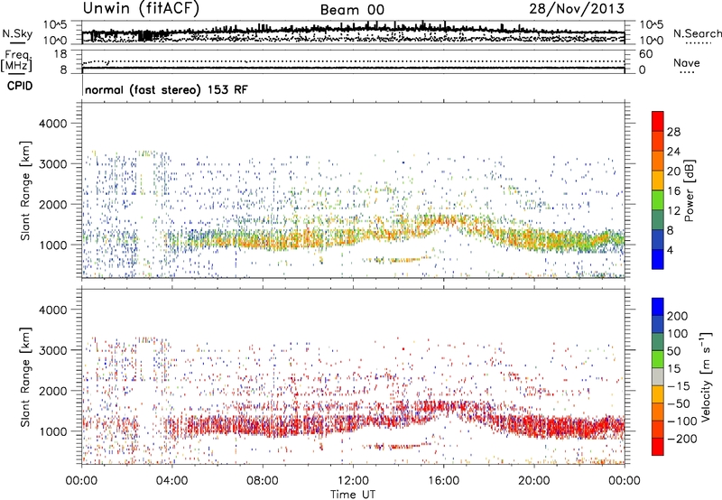Click '1000' on the velocity panel range axis
Viewport: 722px width, 500px height.
[52, 431]
